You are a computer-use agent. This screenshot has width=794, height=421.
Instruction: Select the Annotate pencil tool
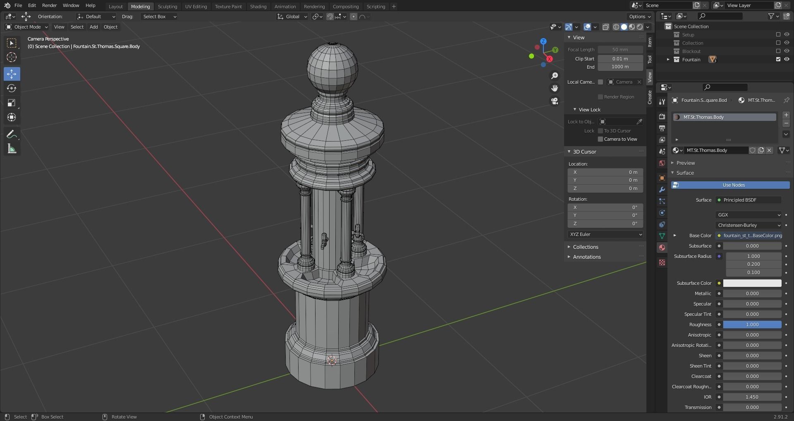coord(12,135)
